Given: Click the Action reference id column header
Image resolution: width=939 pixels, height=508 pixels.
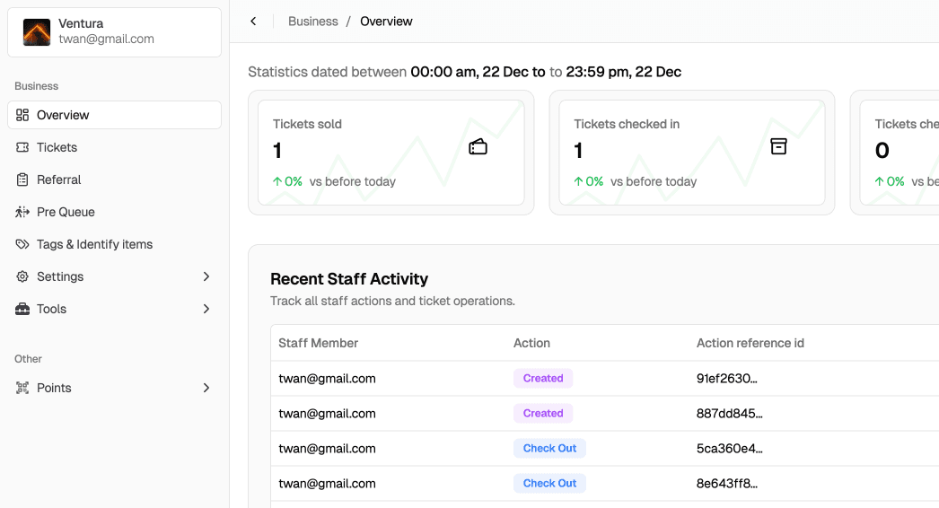Looking at the screenshot, I should click(x=750, y=343).
